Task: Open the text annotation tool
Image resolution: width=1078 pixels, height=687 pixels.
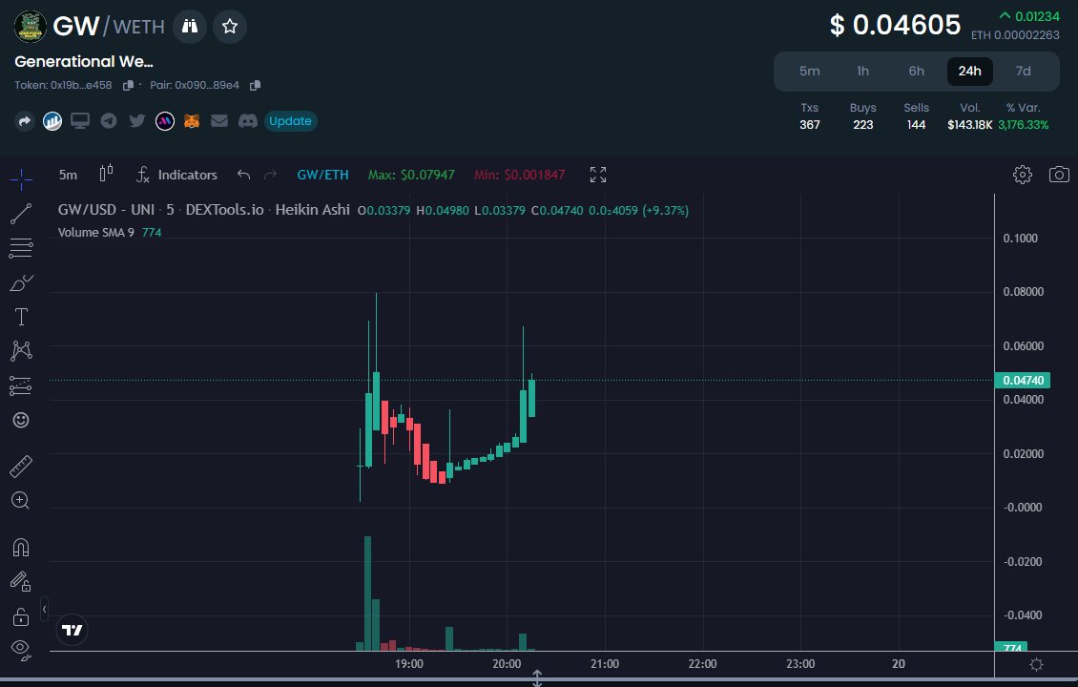Action: (x=20, y=316)
